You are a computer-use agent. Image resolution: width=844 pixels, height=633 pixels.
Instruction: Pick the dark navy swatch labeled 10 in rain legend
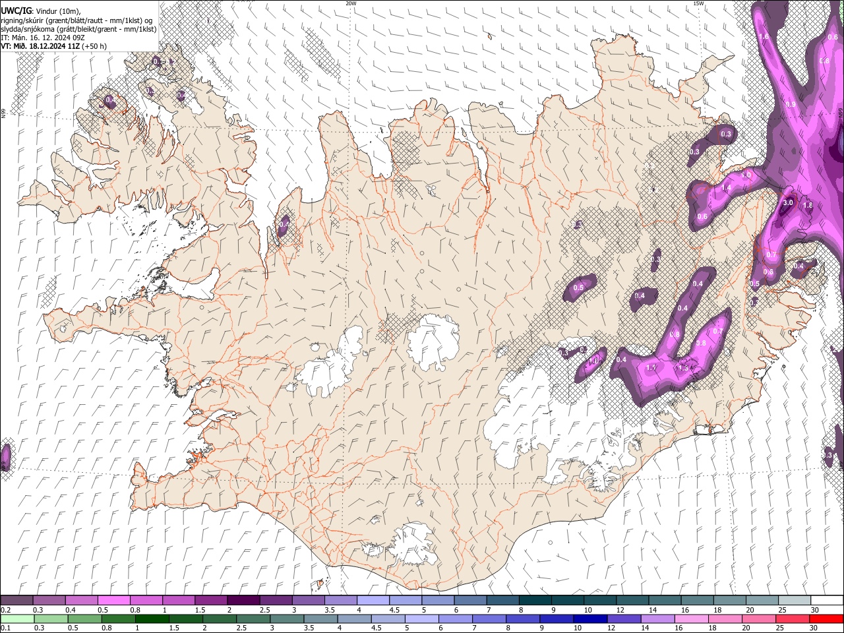coord(590,618)
